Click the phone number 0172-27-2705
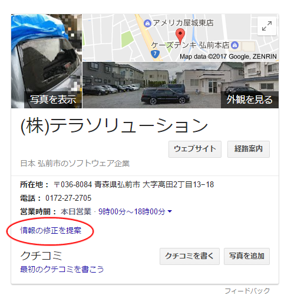The height and width of the screenshot is (305, 291). 68,198
